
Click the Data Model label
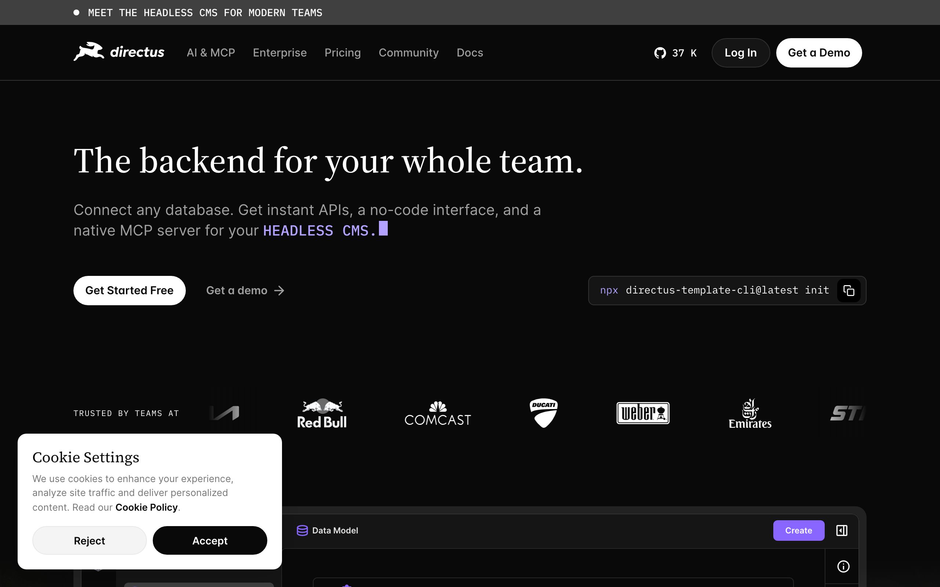tap(335, 531)
